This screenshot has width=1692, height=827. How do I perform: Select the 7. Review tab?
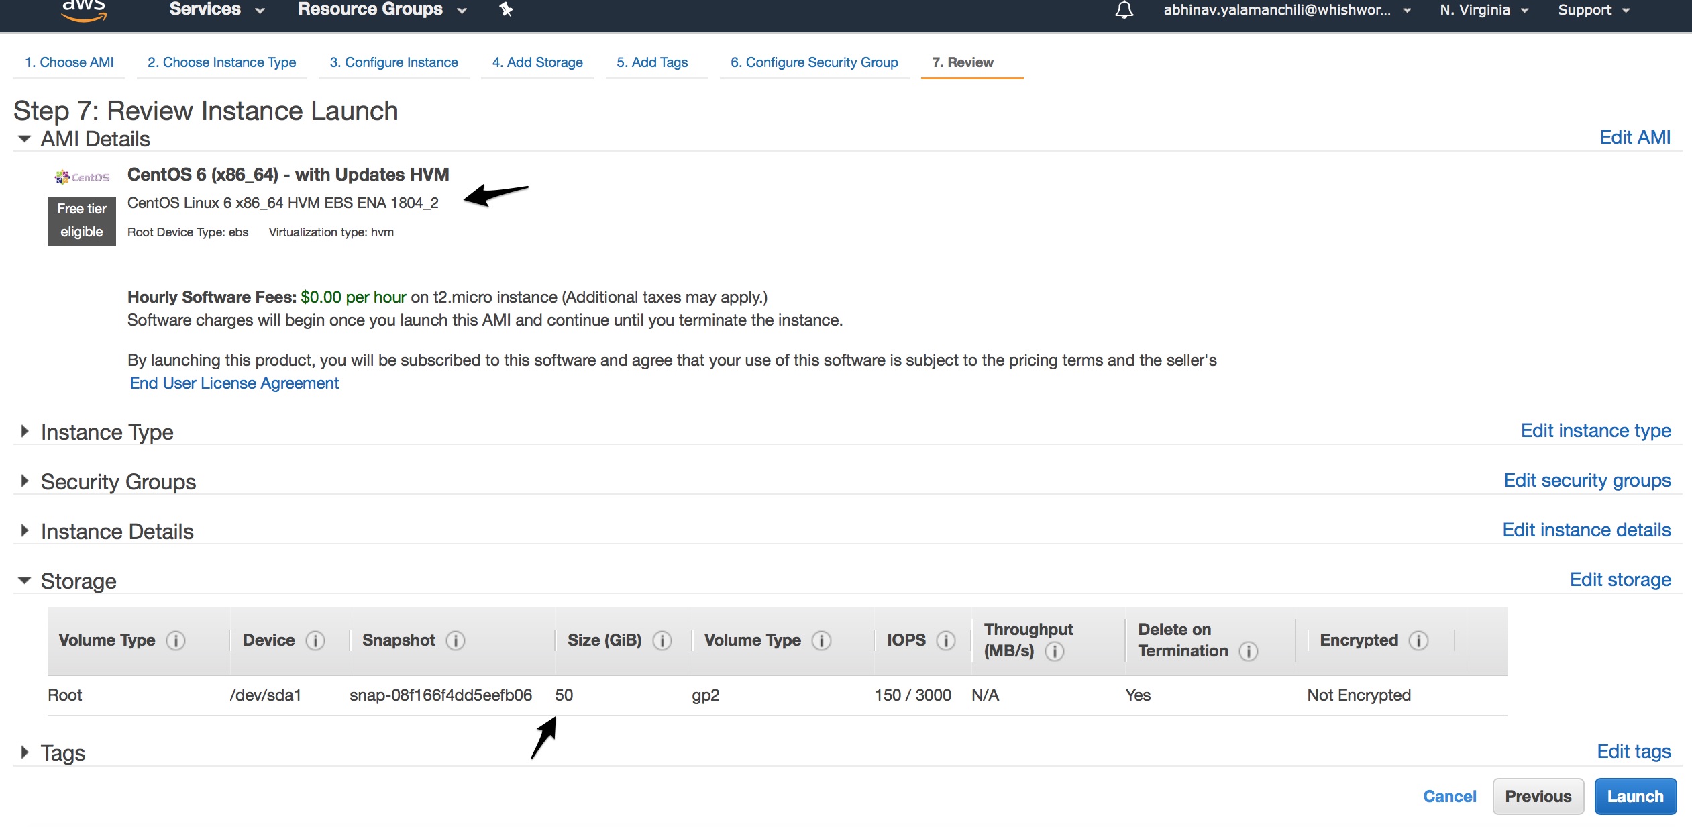(x=963, y=62)
